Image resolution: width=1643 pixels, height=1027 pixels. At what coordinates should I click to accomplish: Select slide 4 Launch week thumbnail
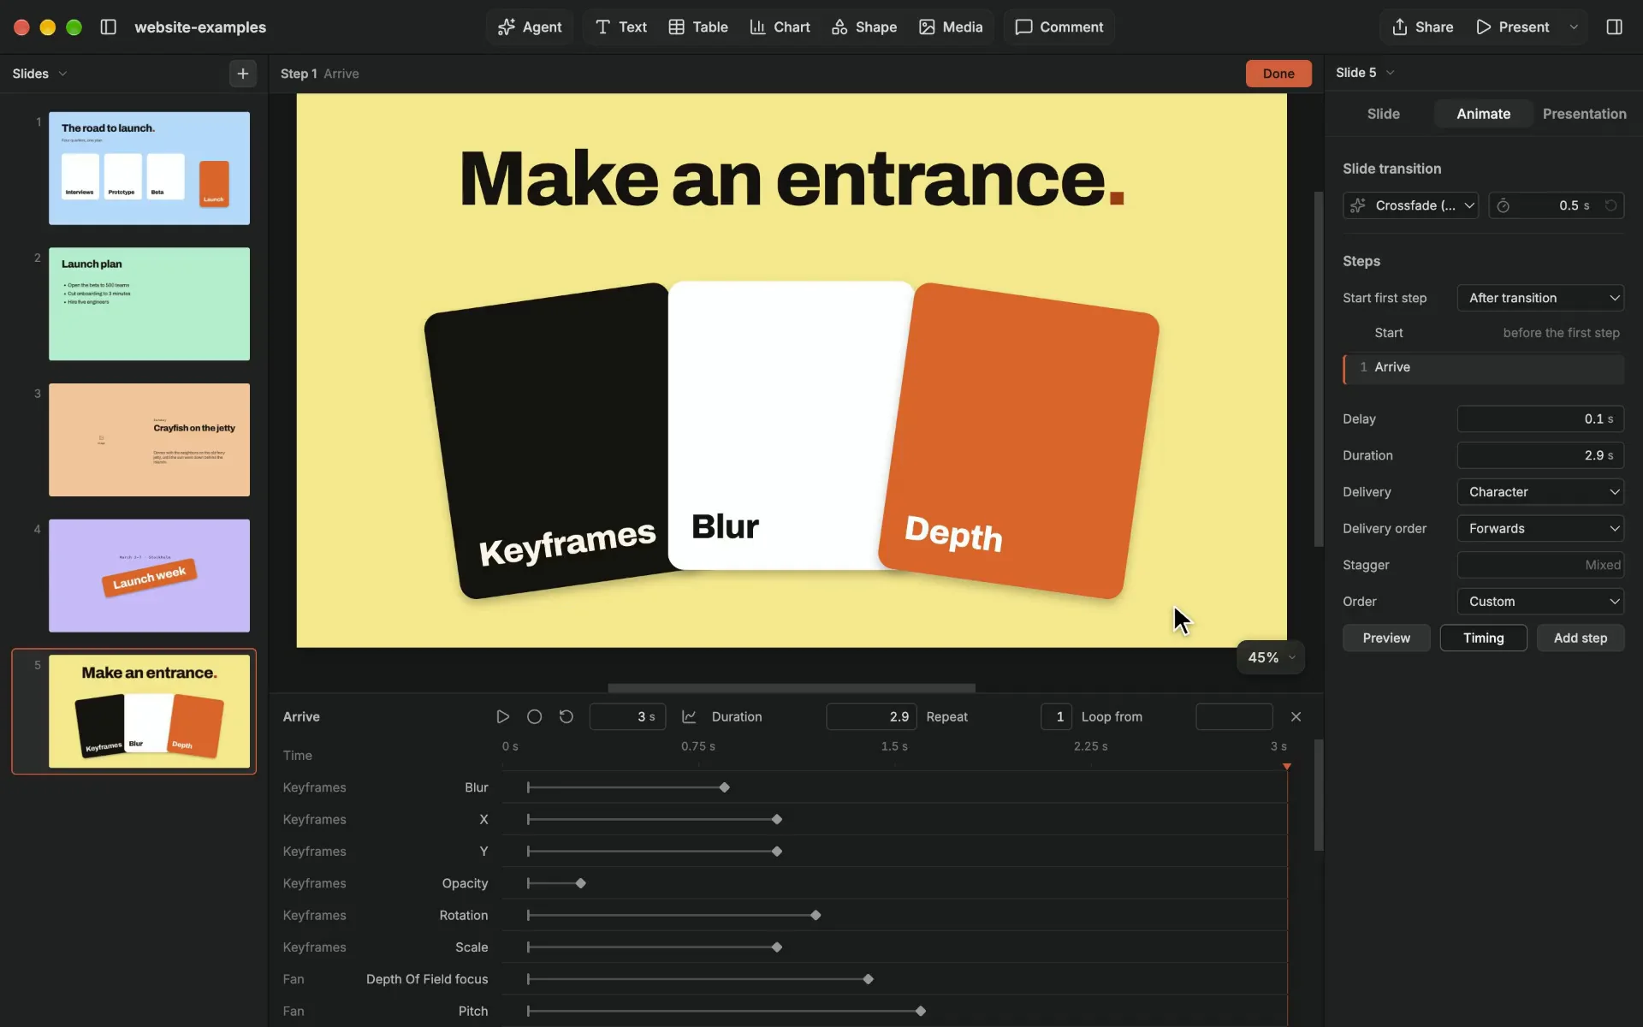pos(149,575)
